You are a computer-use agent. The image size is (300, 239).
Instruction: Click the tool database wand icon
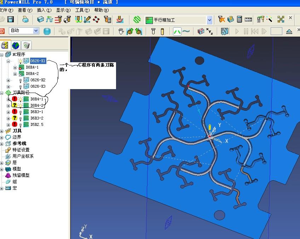[x=269, y=19]
